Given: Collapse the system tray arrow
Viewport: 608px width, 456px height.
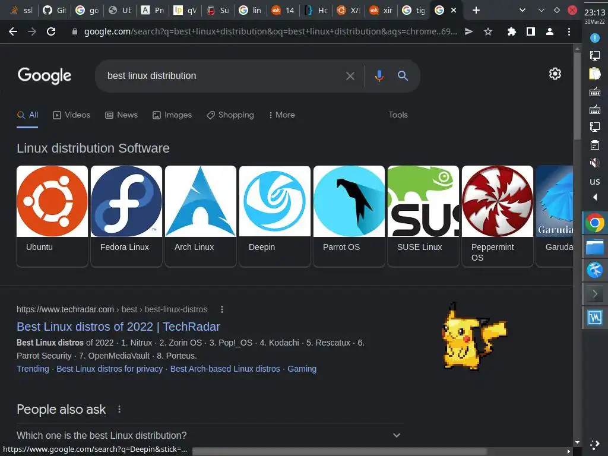Looking at the screenshot, I should [x=594, y=197].
